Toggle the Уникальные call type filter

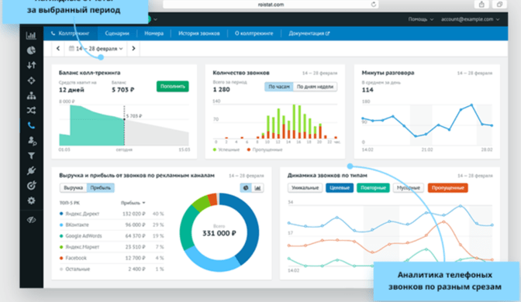(x=305, y=188)
